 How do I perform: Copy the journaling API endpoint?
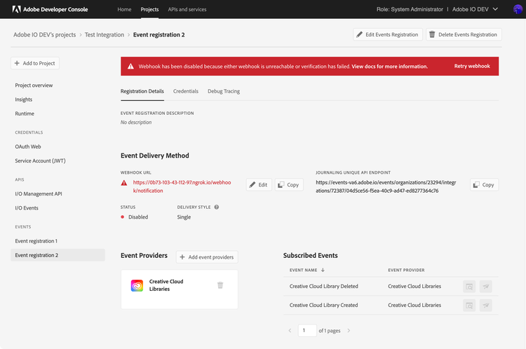coord(484,185)
